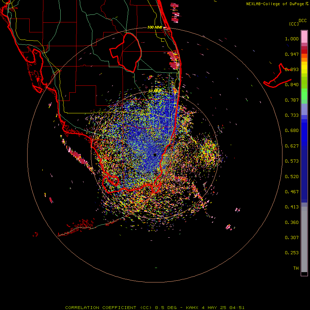Select the 0.680 color scale value
Image resolution: width=310 pixels, height=310 pixels.
click(292, 131)
